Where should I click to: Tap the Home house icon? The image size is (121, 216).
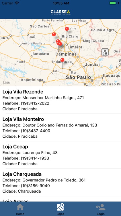click(20, 207)
